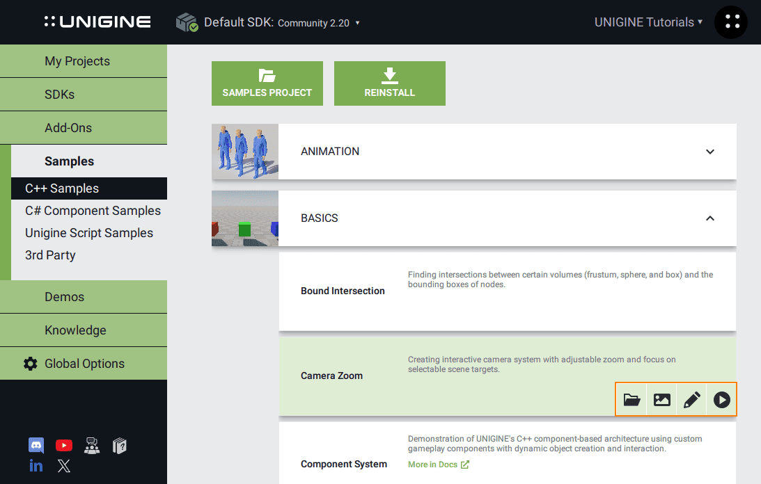Click the BASICS category thumbnail
The height and width of the screenshot is (484, 761).
[245, 218]
